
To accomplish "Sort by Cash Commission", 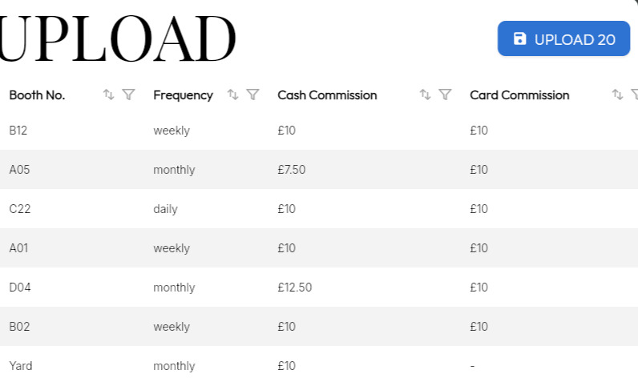I will [425, 94].
